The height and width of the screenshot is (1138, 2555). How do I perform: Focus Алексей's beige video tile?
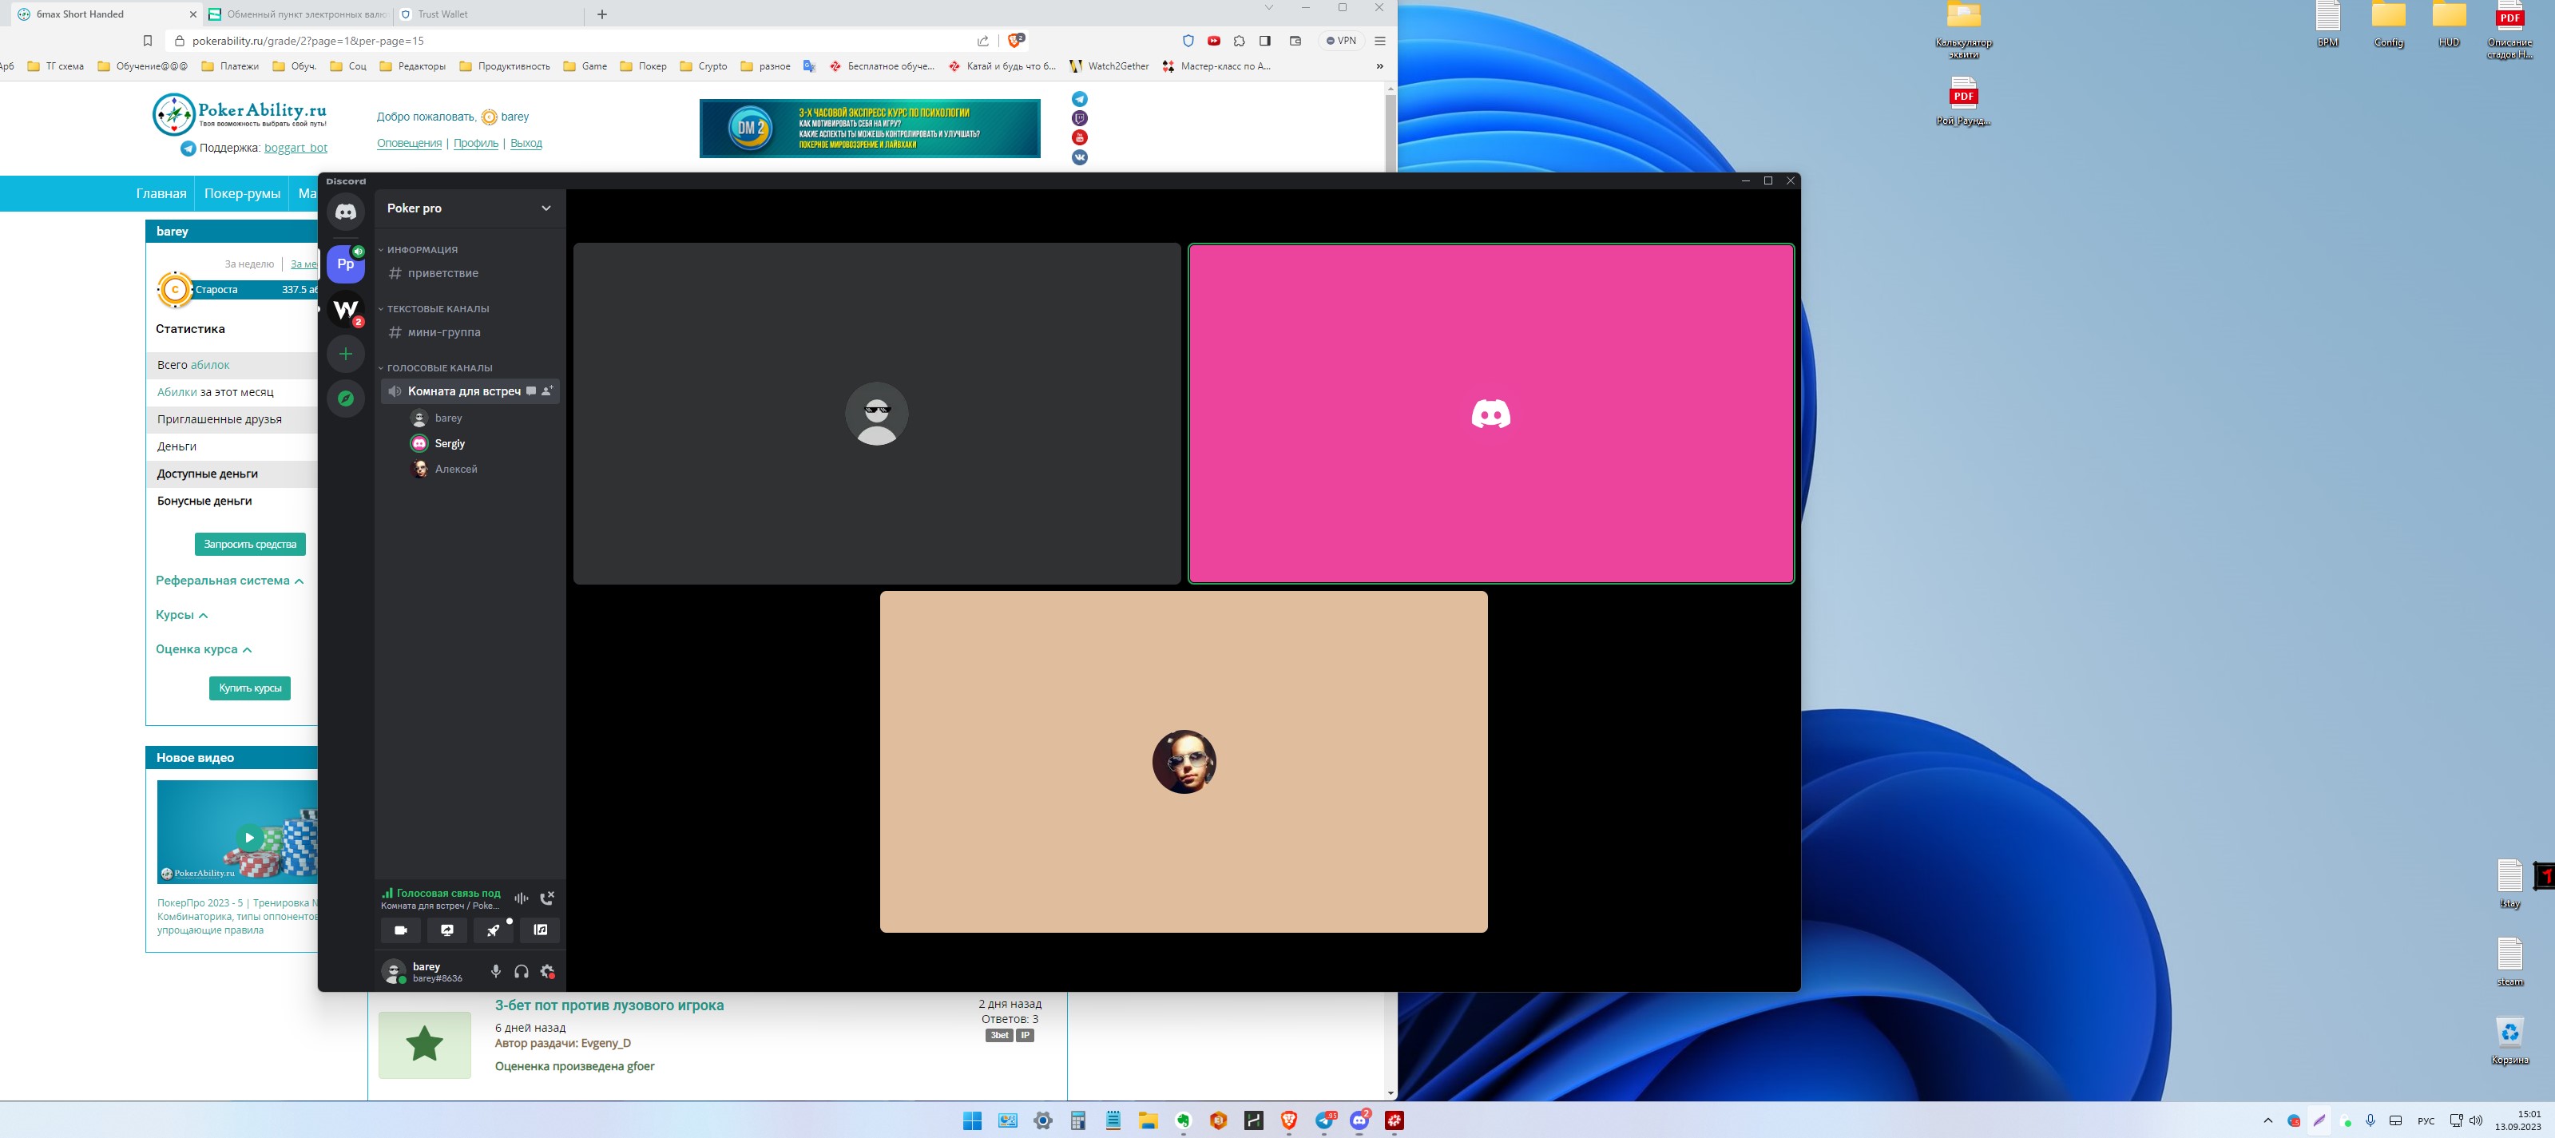pos(1184,762)
